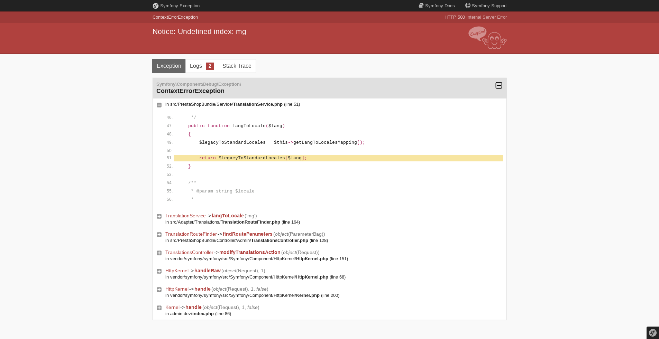Open the Symfony toolbar icon at bottom corner
The height and width of the screenshot is (339, 659).
tap(653, 333)
